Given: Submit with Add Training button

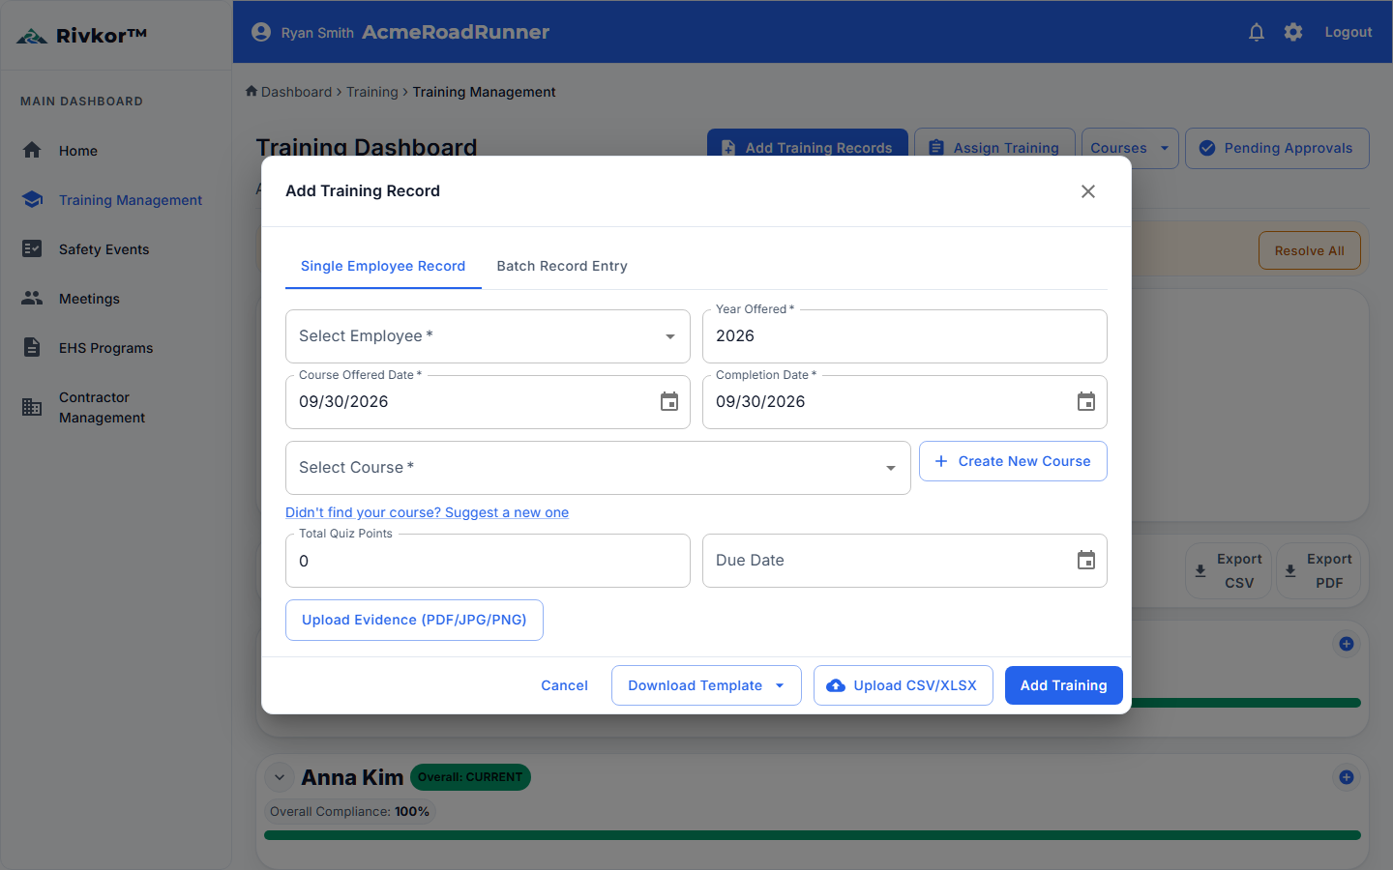Looking at the screenshot, I should (x=1063, y=685).
